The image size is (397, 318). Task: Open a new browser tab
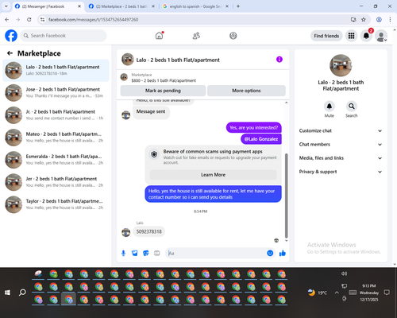coord(238,6)
